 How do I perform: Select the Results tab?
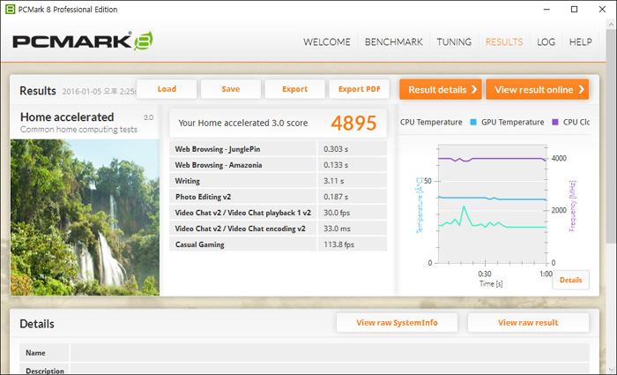click(504, 42)
